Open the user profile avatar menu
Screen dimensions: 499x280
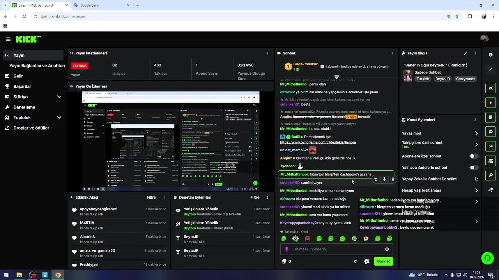pos(485,38)
